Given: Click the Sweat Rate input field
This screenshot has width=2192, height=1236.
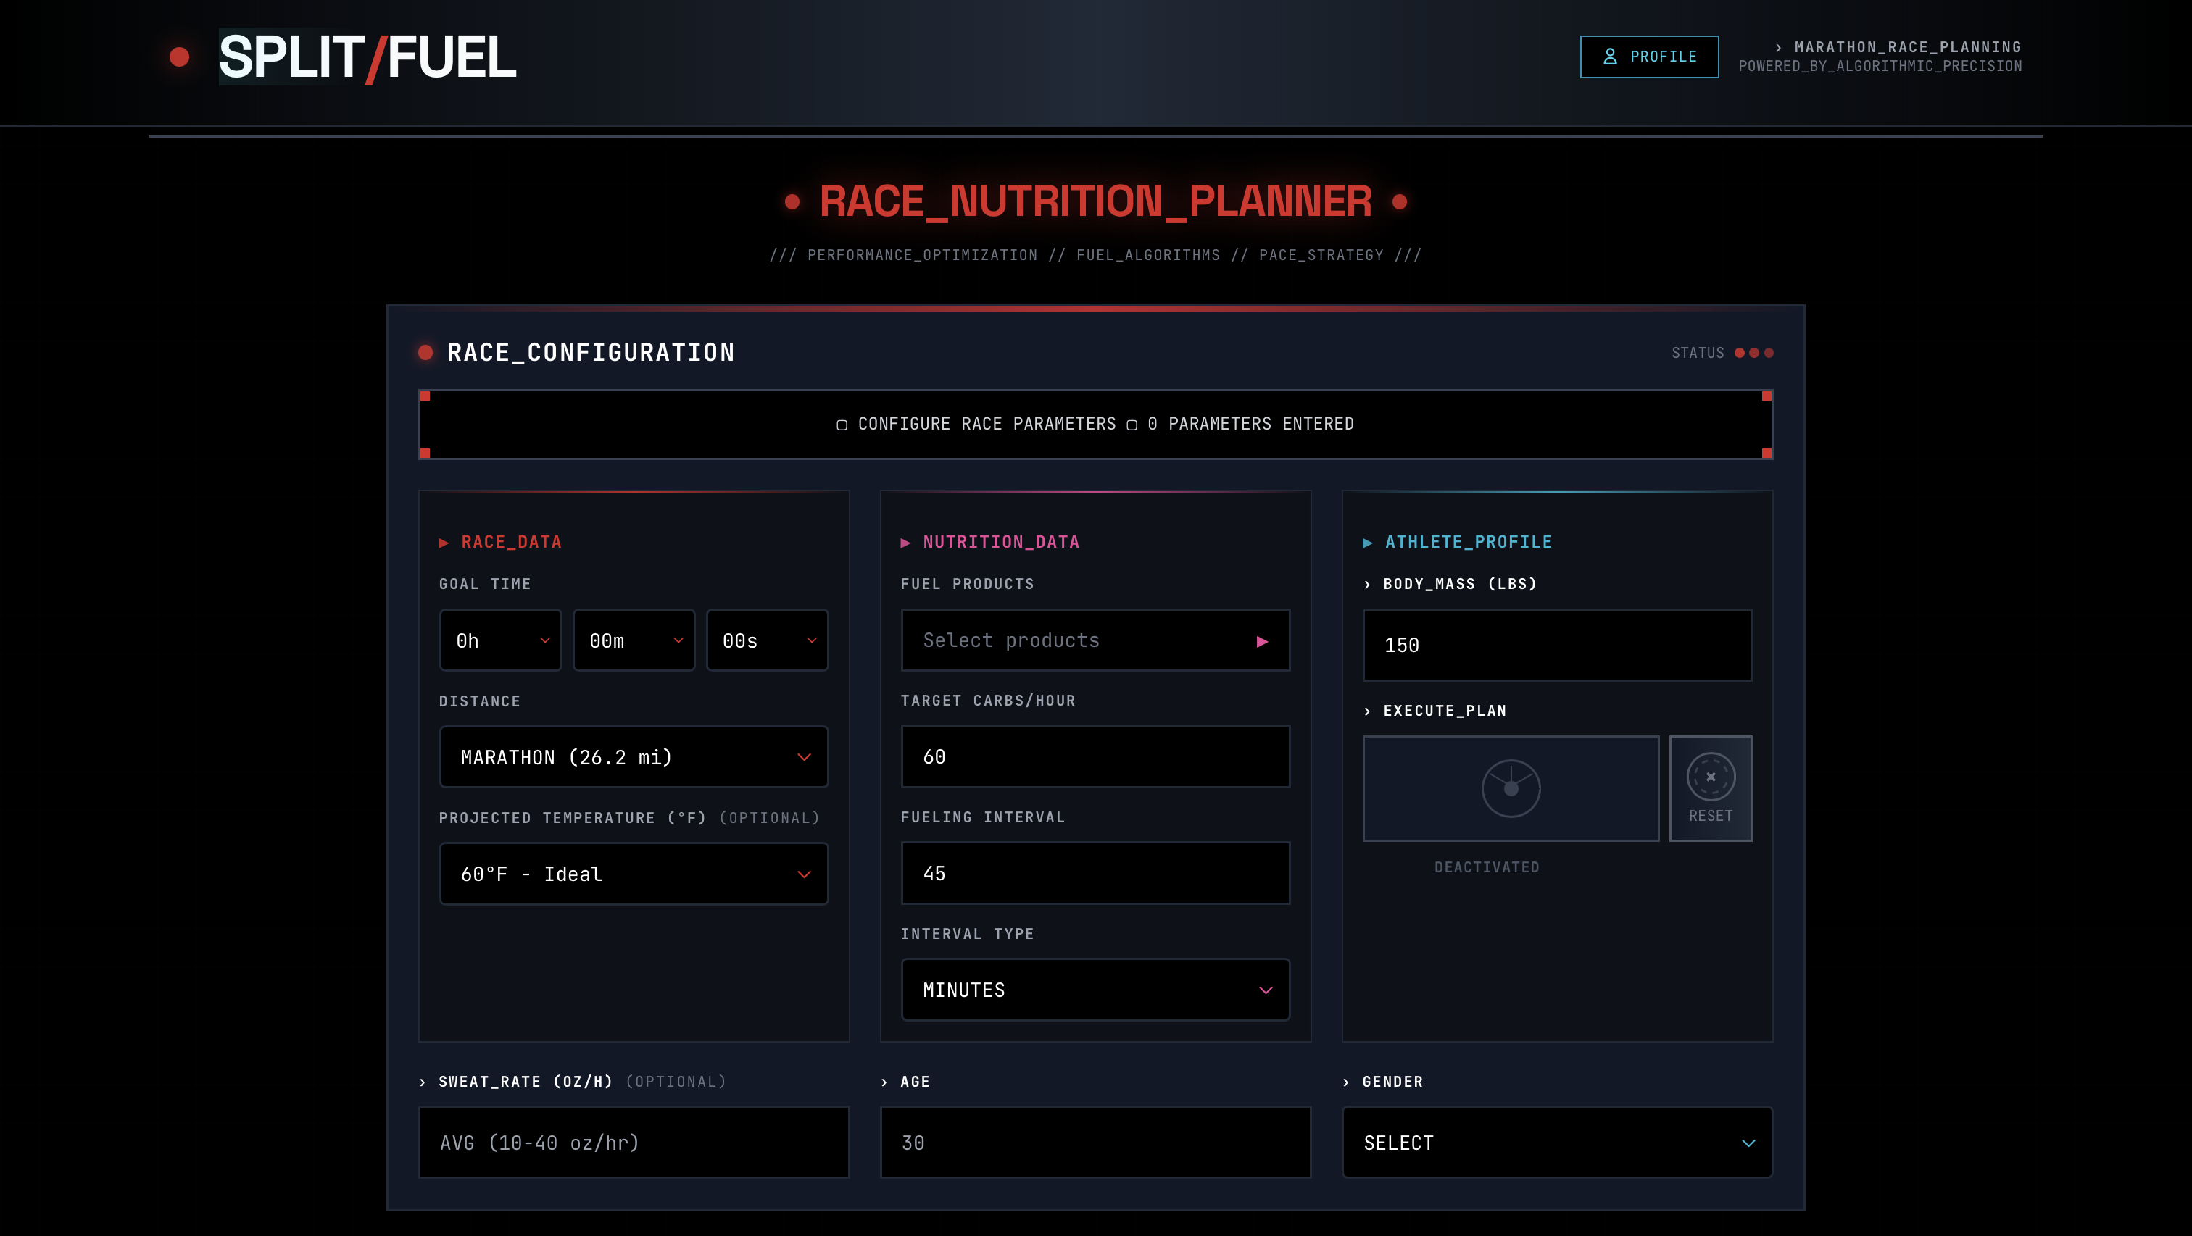Looking at the screenshot, I should point(634,1143).
